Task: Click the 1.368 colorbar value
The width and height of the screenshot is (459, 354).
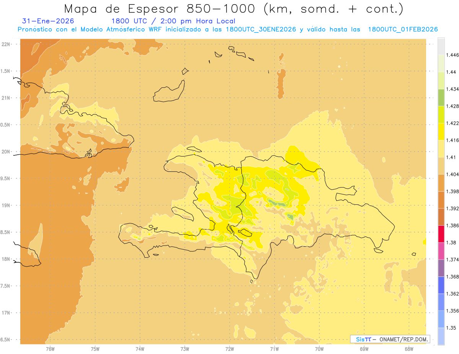Action: point(452,276)
